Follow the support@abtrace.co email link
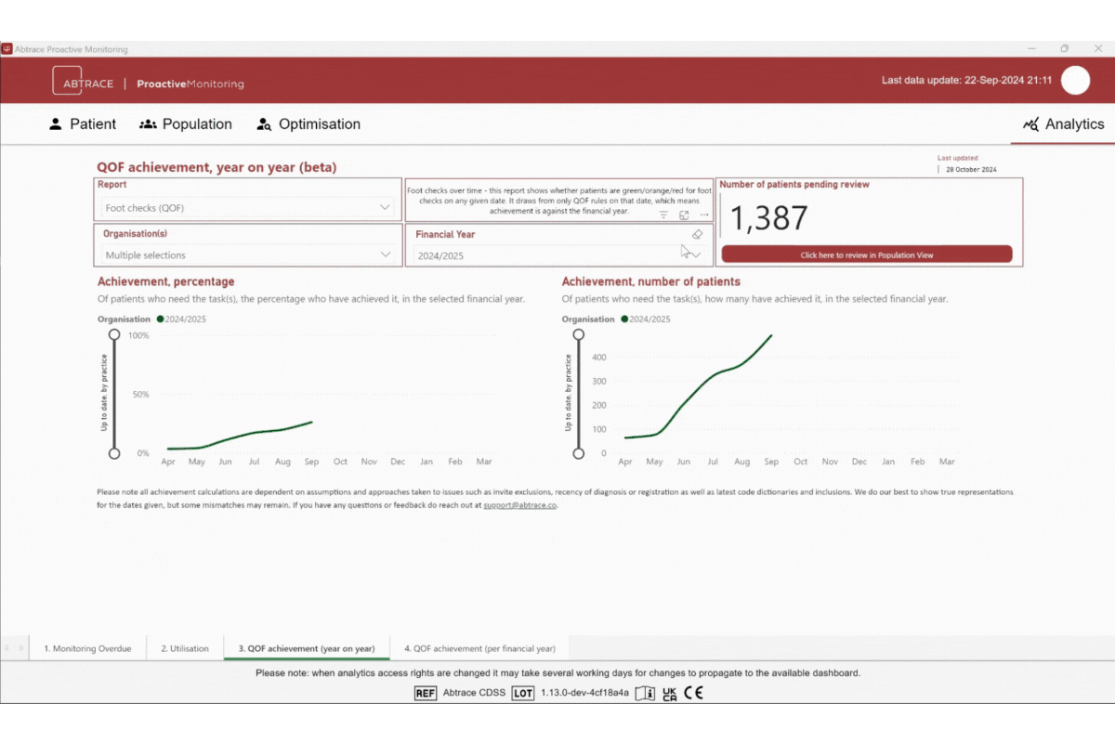This screenshot has height=743, width=1115. point(519,506)
